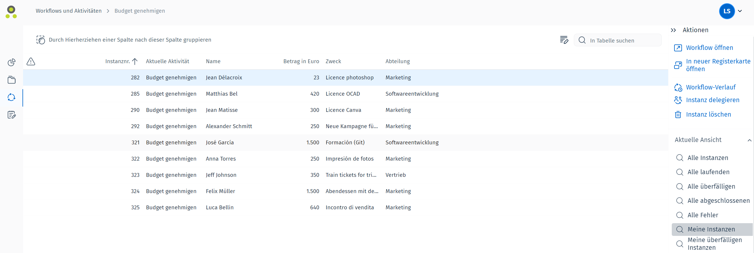Select row of Alexander Schmitt

point(345,126)
